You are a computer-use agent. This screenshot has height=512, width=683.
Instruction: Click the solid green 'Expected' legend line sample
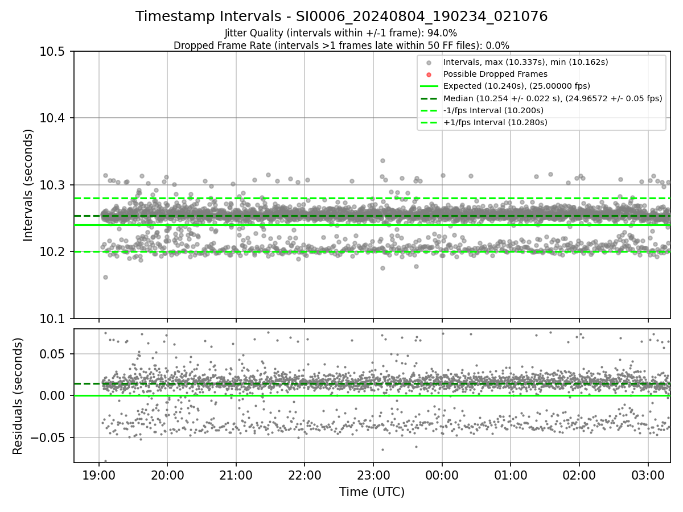(429, 86)
